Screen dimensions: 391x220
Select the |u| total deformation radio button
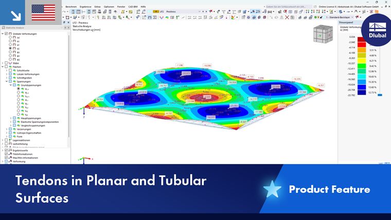(x=10, y=38)
